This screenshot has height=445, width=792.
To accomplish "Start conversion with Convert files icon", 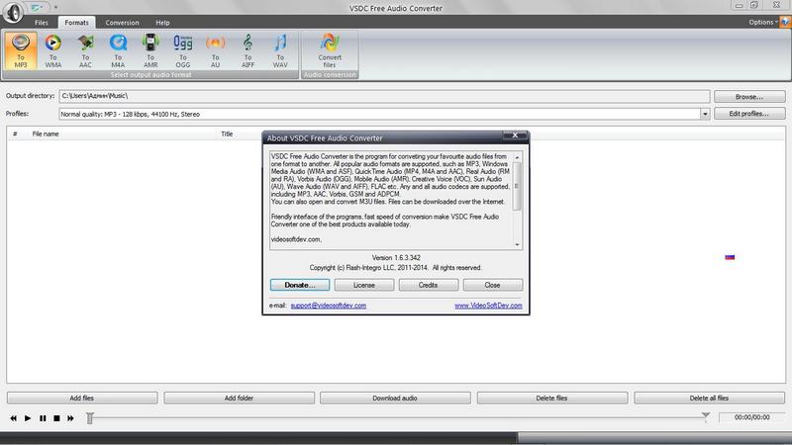I will pyautogui.click(x=330, y=50).
